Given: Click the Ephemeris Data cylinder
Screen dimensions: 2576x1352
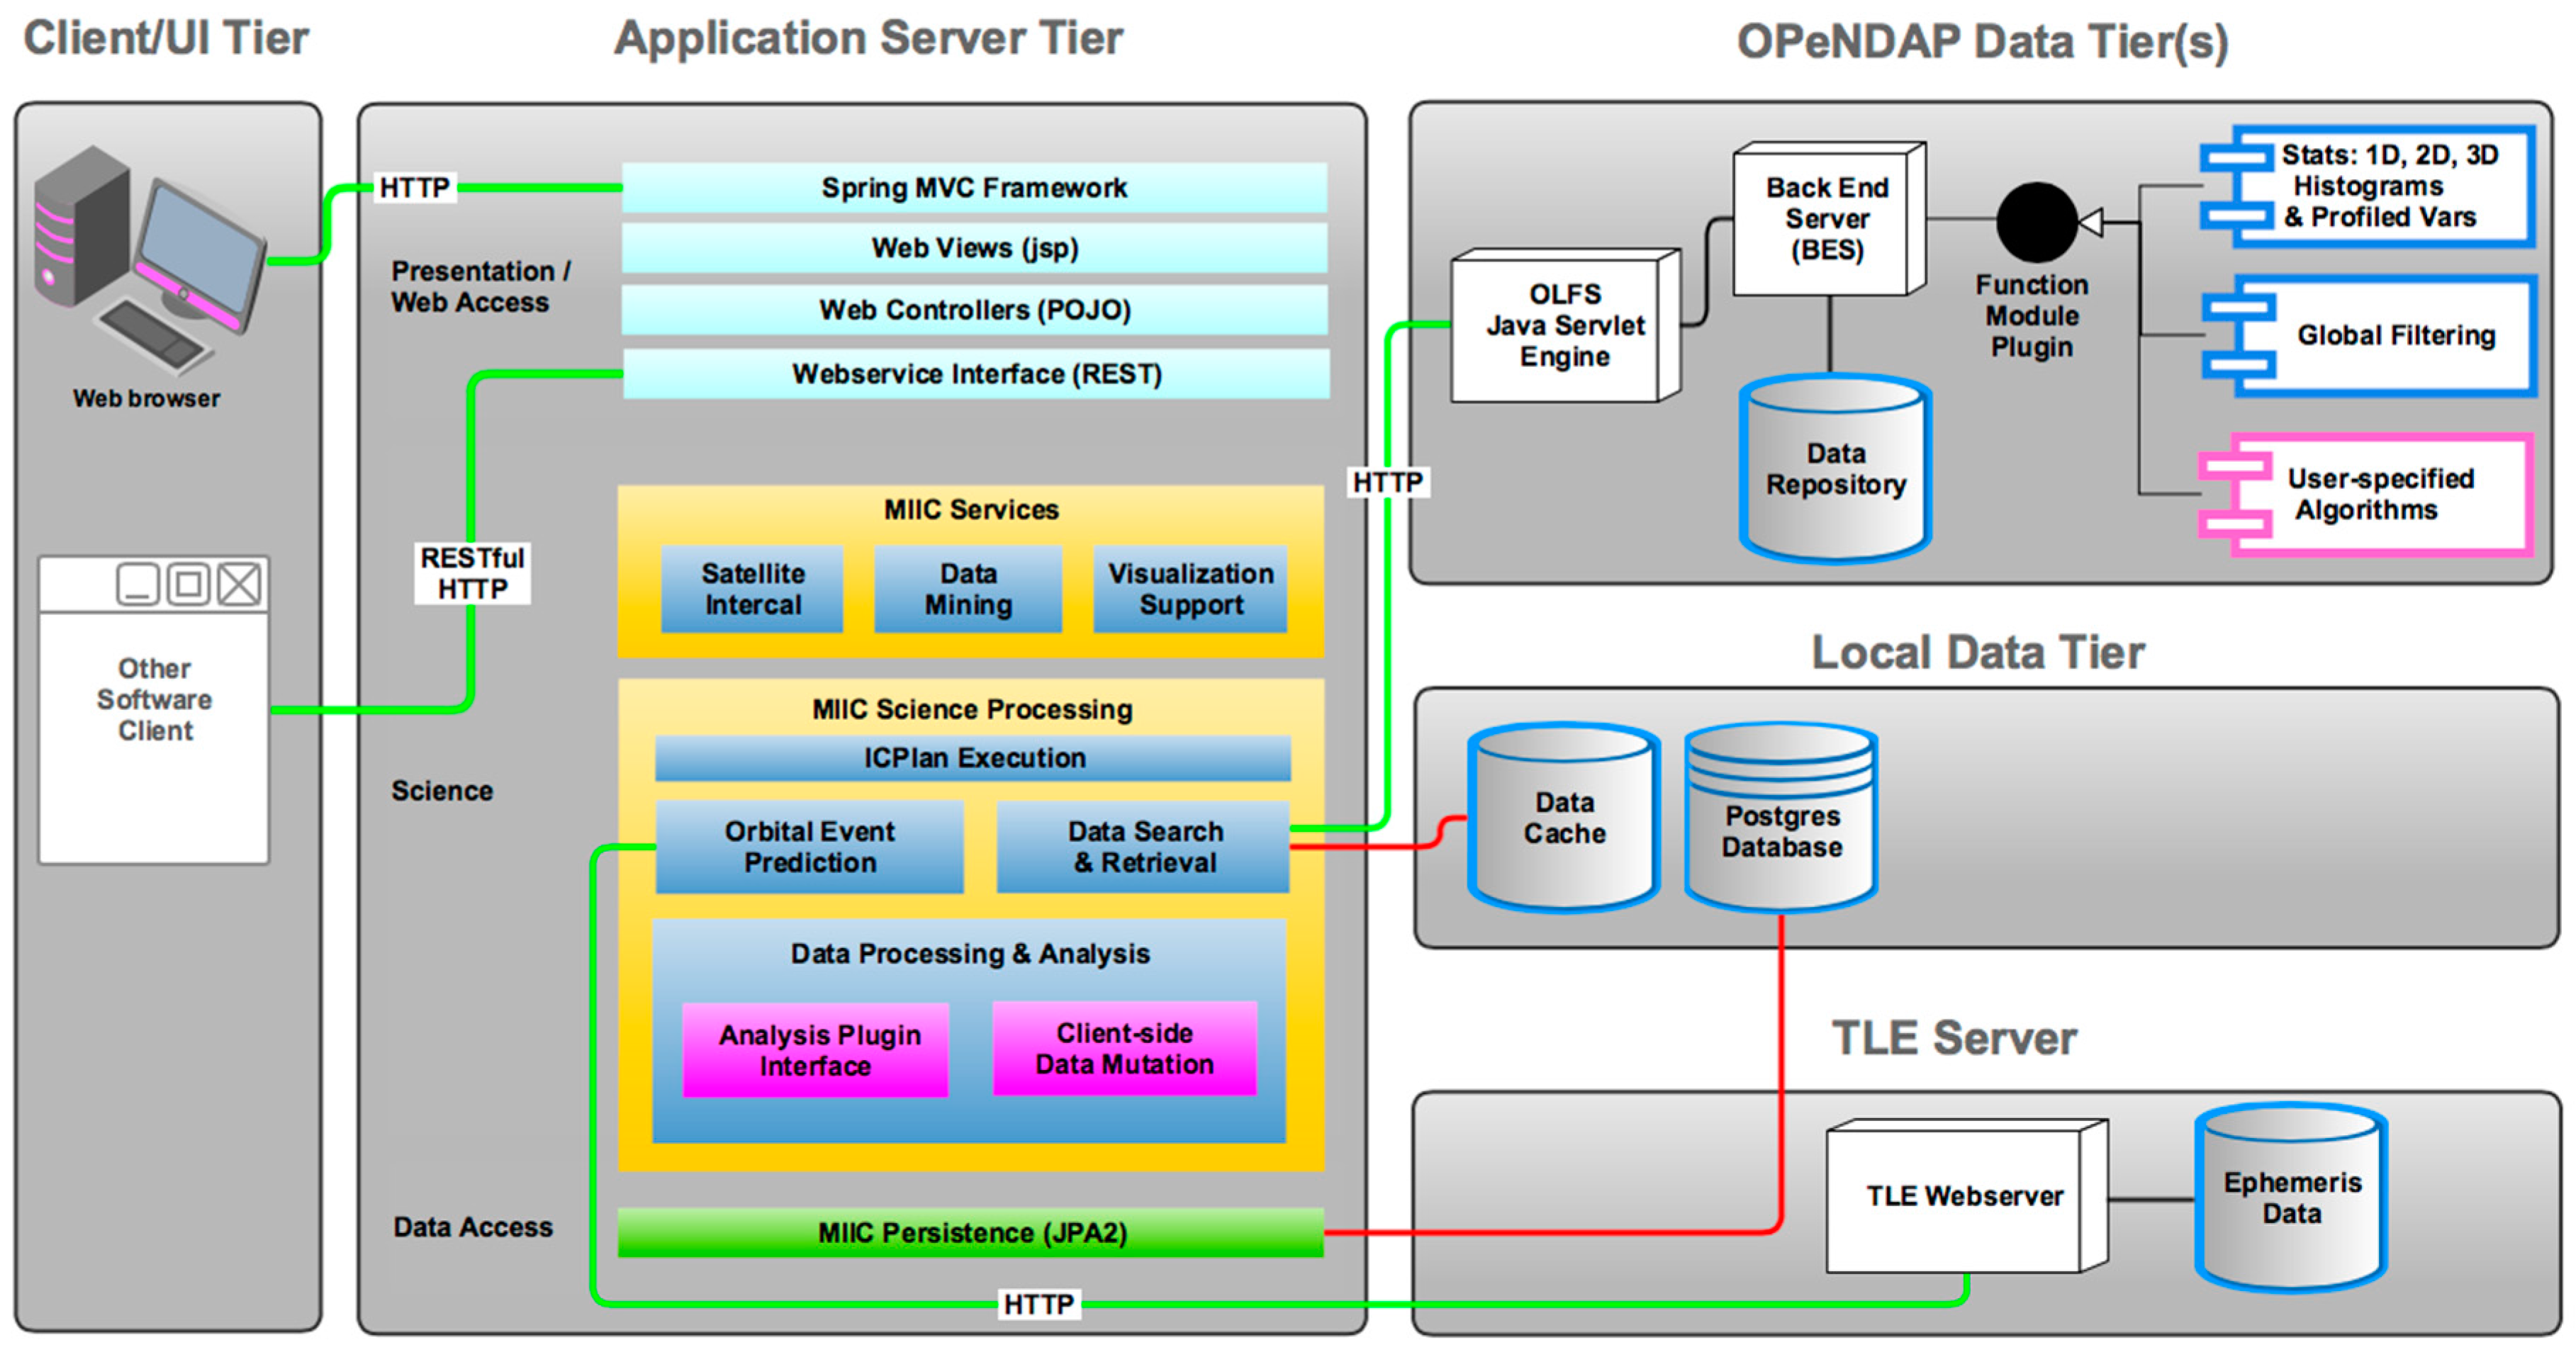Looking at the screenshot, I should [x=2291, y=1198].
